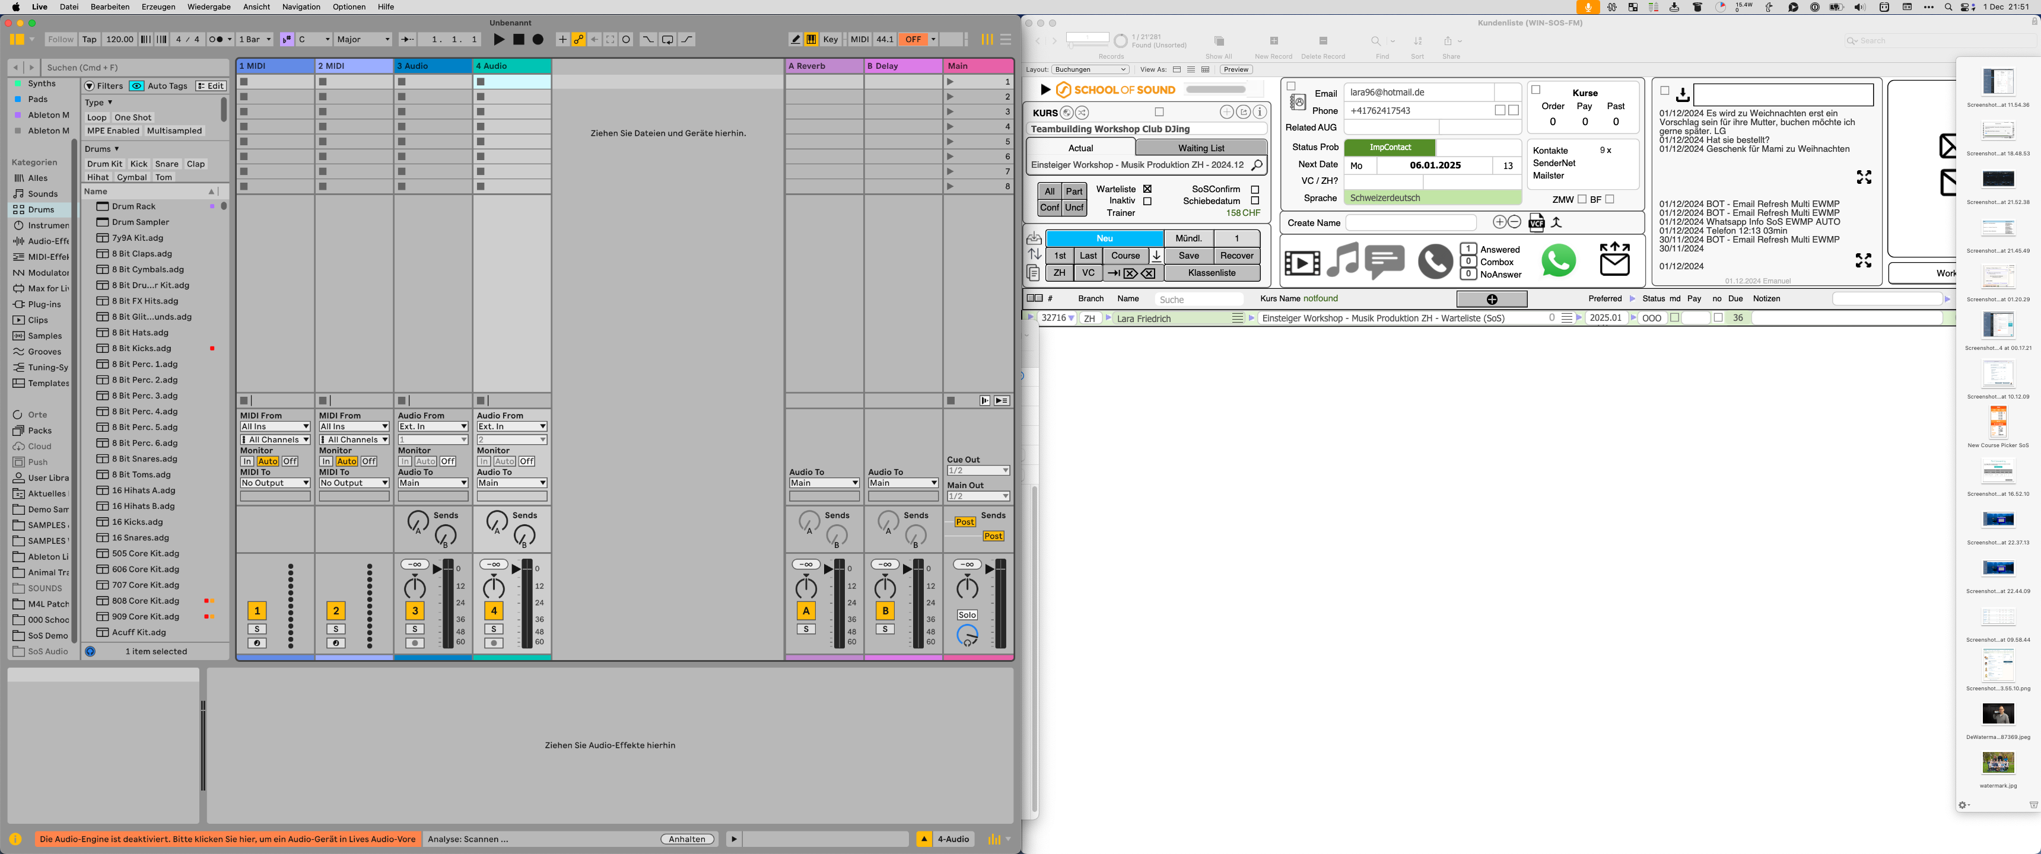The height and width of the screenshot is (854, 2041).
Task: Click the Tap tempo button
Action: coord(90,40)
